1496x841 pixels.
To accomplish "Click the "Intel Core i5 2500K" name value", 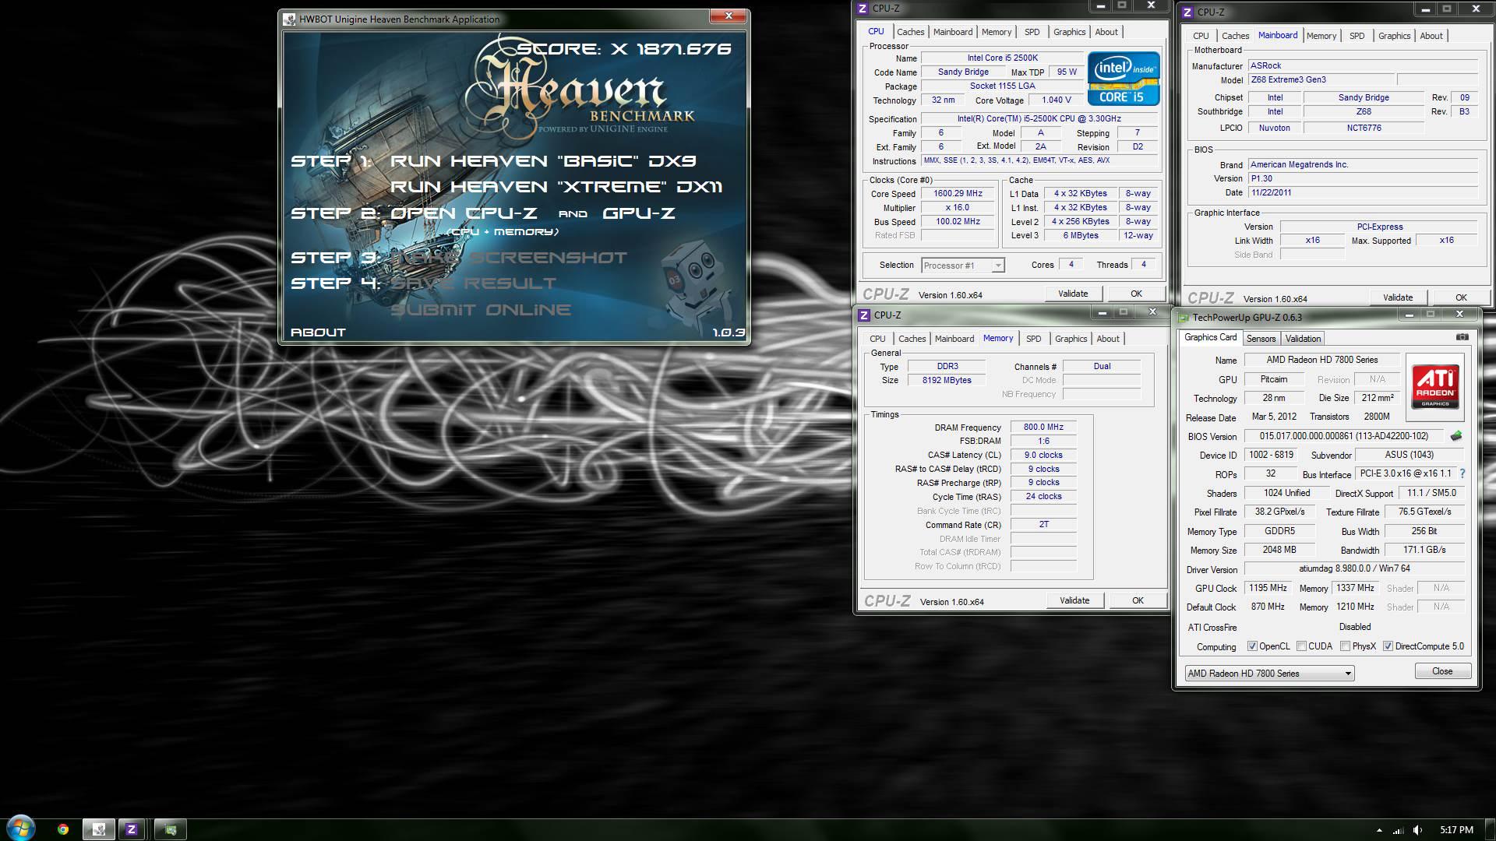I will [1002, 58].
